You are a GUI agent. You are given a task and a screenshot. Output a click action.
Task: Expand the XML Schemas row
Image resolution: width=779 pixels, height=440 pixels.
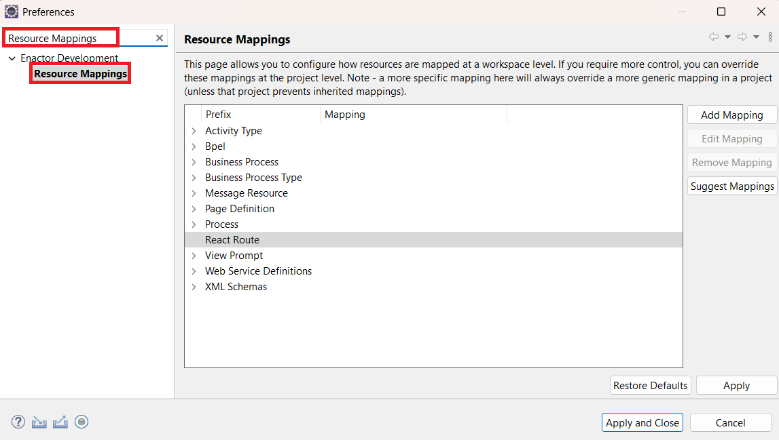point(194,287)
